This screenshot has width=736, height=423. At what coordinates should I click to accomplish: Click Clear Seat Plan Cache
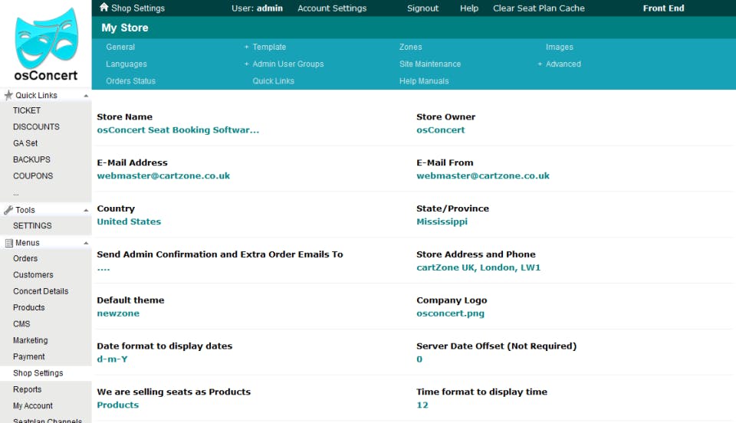click(x=539, y=8)
